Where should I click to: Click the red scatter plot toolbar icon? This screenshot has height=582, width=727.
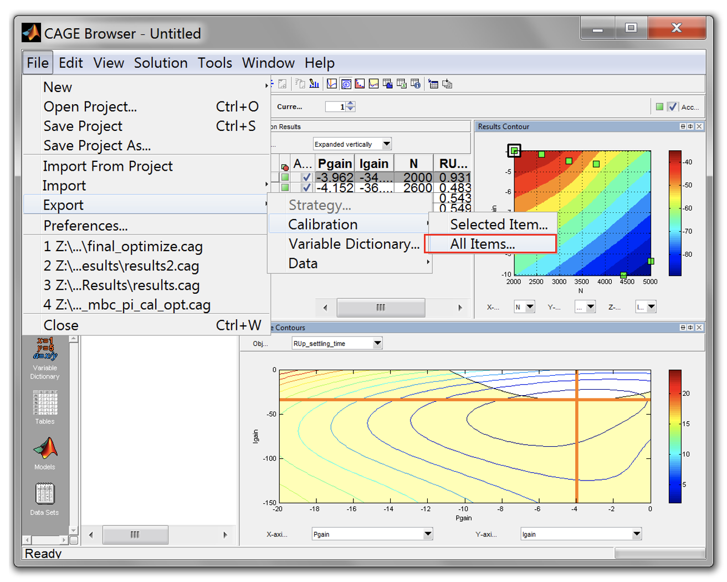[x=360, y=84]
